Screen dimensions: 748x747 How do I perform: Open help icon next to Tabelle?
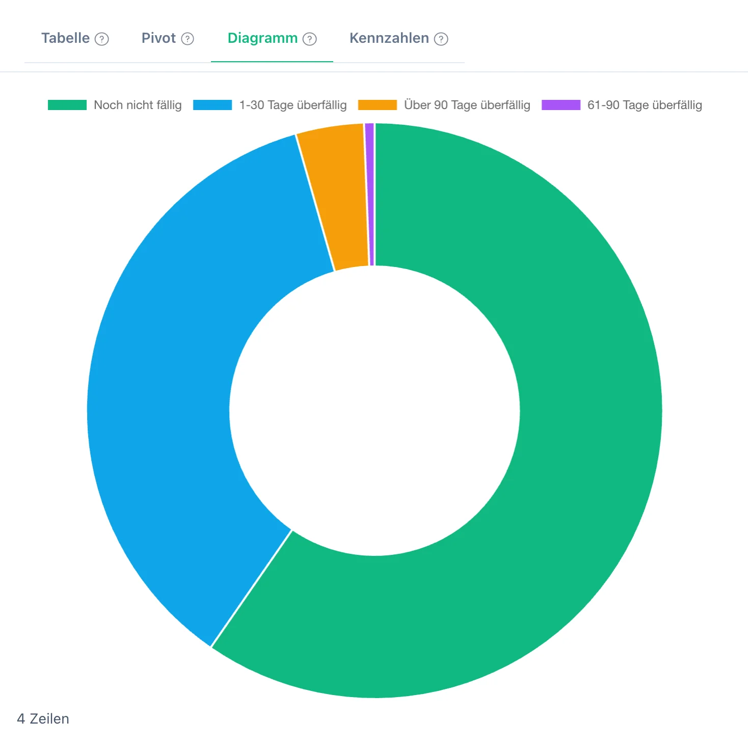tap(102, 39)
